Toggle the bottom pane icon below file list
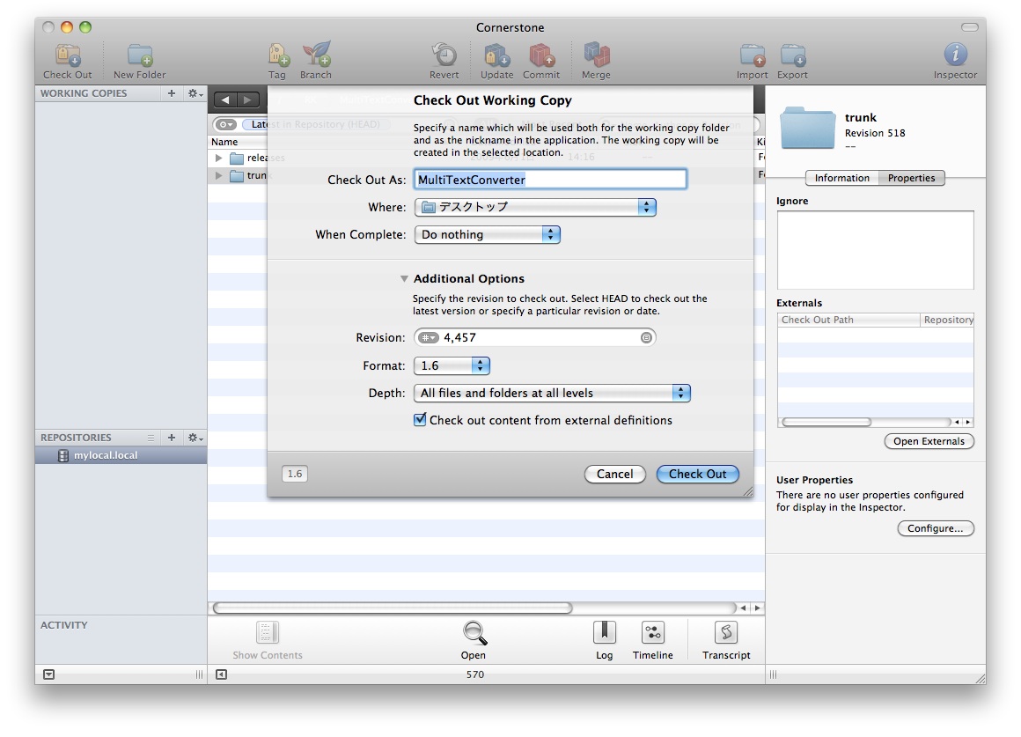The height and width of the screenshot is (737, 1021). coord(222,674)
